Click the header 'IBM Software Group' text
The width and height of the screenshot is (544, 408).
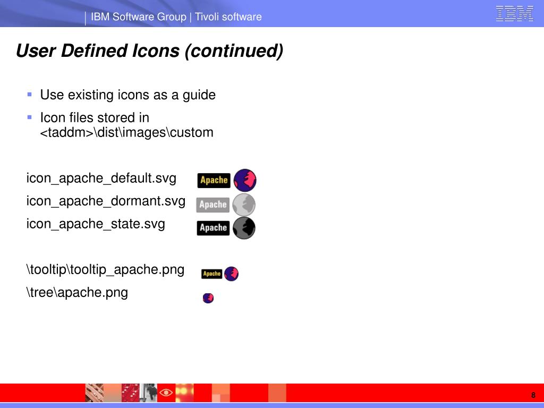click(139, 16)
